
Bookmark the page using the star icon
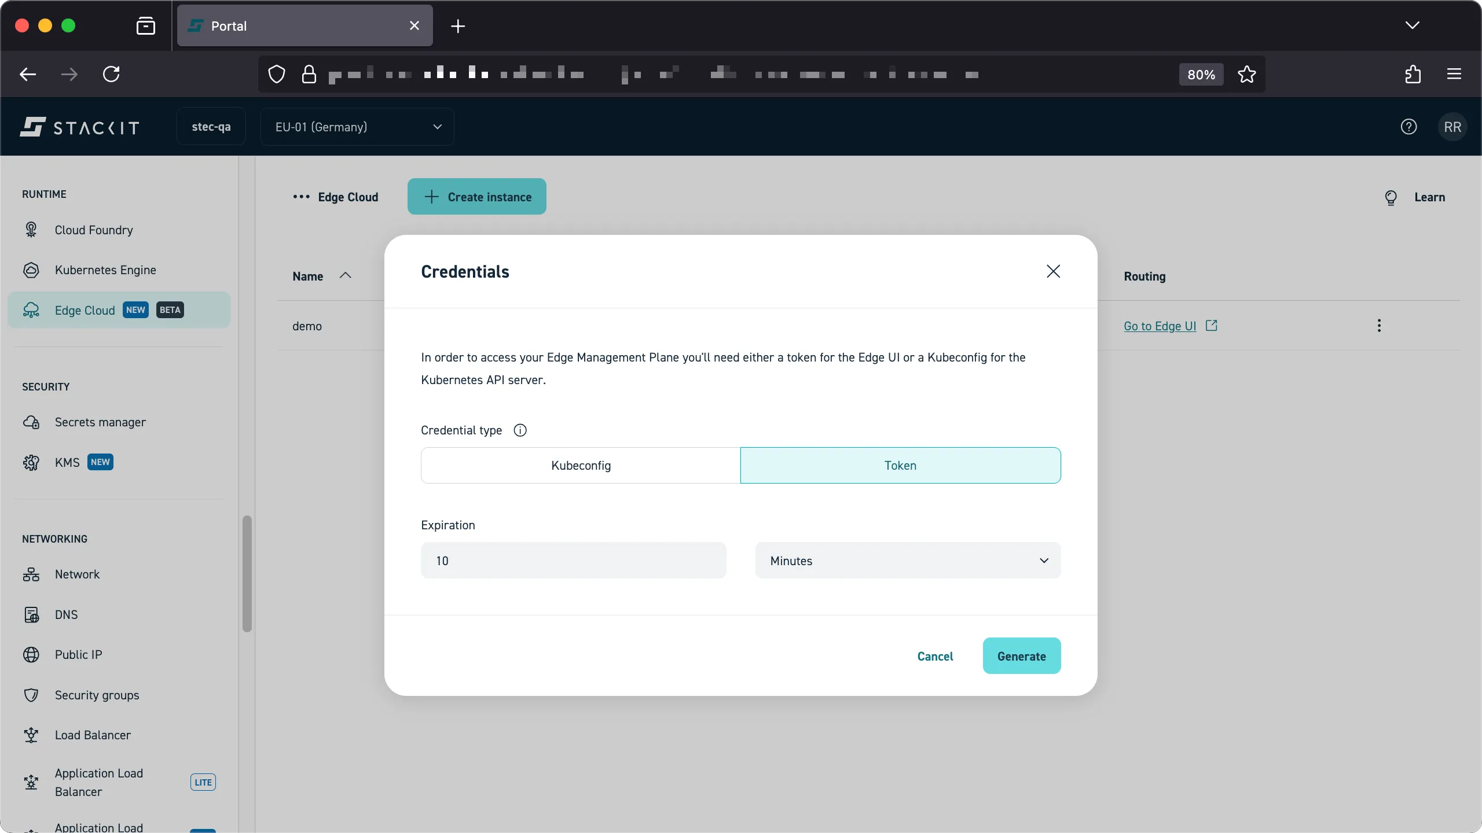point(1246,74)
